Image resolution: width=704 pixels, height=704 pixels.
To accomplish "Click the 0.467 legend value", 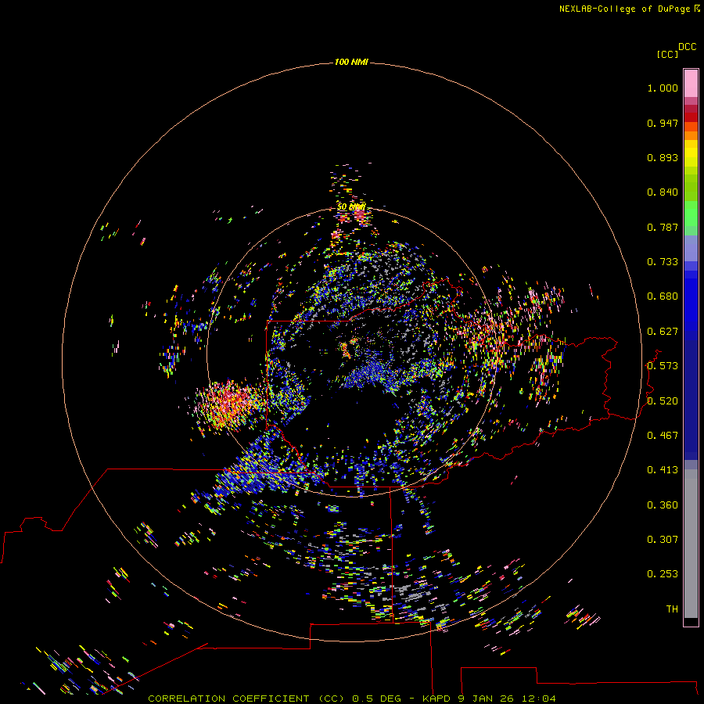I will coord(663,436).
